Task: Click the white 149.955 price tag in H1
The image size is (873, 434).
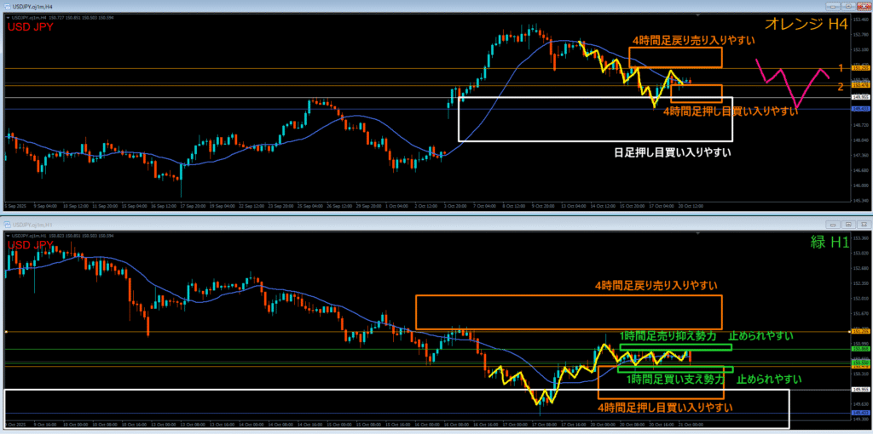Action: pos(859,390)
